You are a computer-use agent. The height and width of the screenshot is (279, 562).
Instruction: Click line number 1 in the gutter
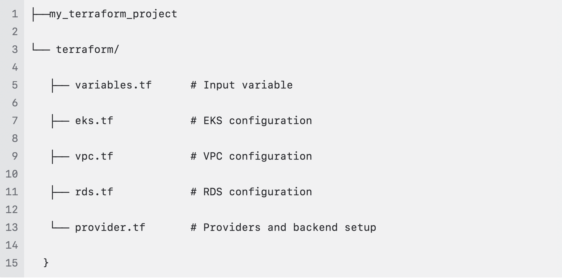pyautogui.click(x=15, y=14)
